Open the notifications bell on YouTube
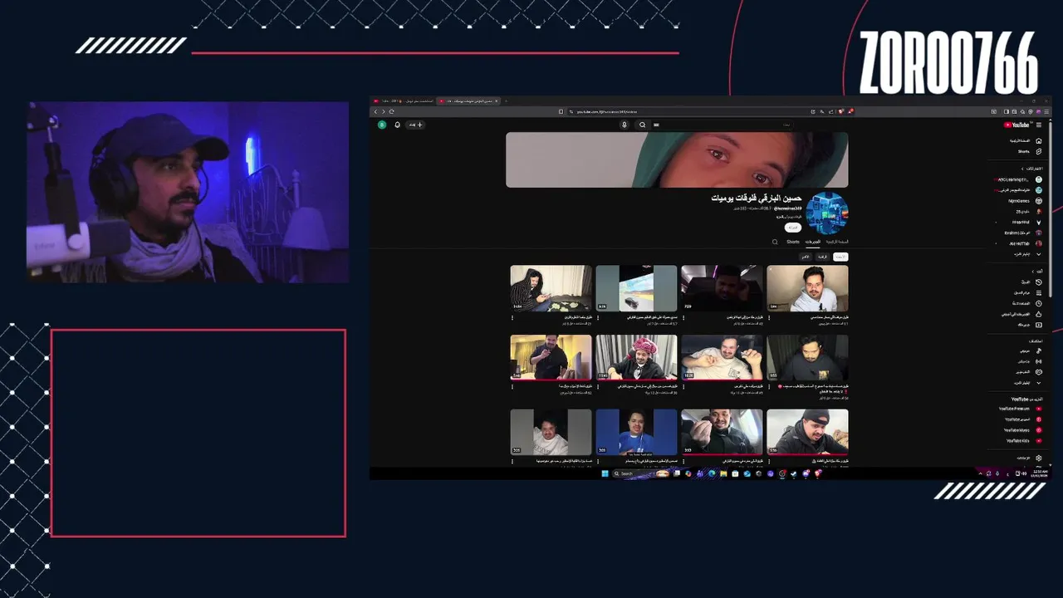 coord(397,125)
